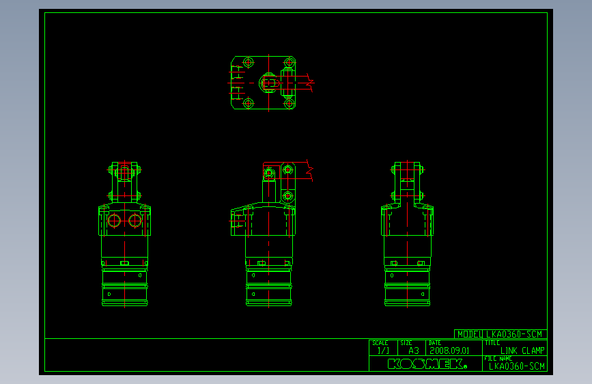Click the LKA0360-SCM file name text
592x384 pixels.
[517, 366]
